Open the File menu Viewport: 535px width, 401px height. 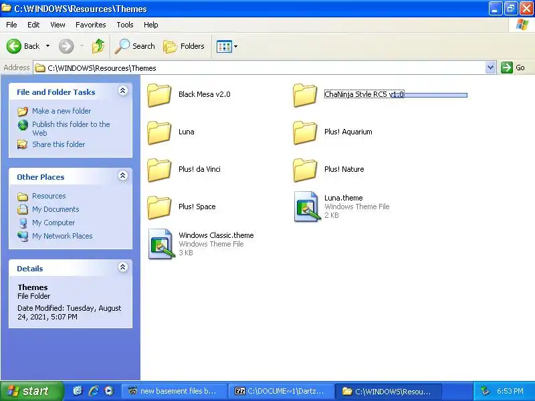point(11,25)
